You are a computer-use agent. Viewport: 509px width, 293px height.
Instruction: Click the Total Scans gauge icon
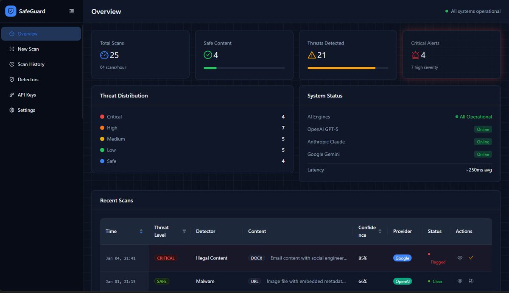104,55
